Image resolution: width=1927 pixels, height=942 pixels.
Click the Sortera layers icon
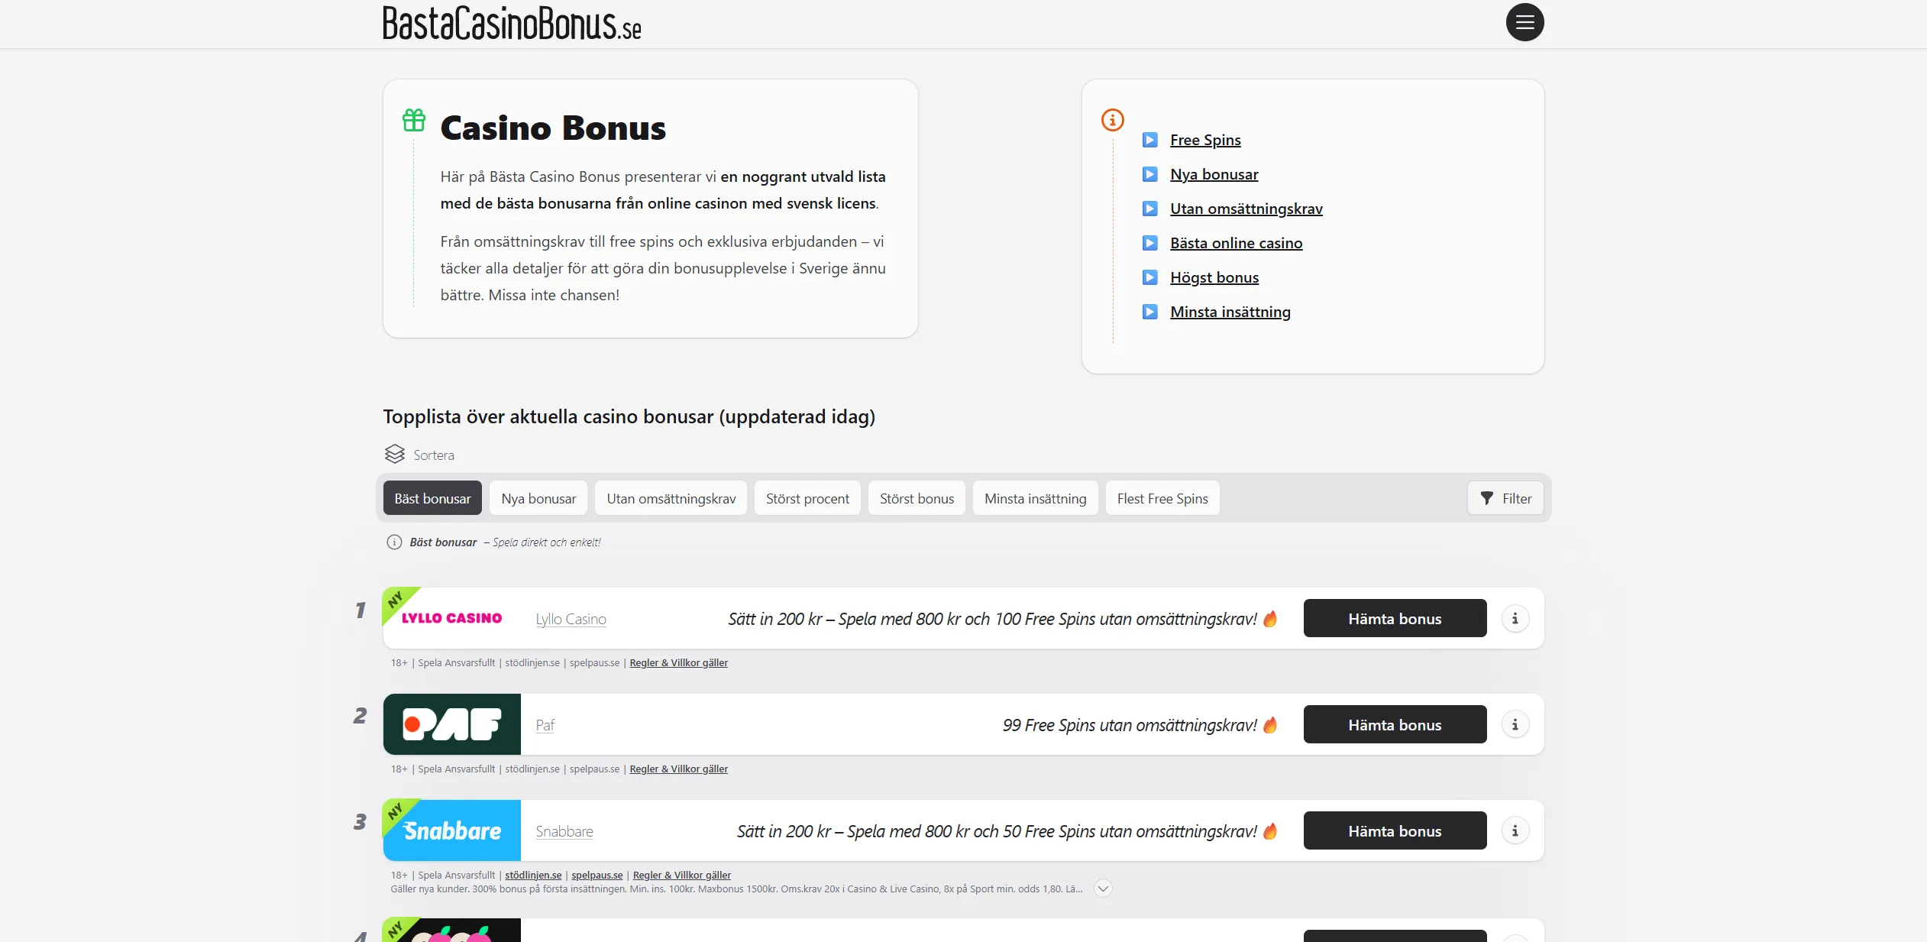tap(394, 454)
